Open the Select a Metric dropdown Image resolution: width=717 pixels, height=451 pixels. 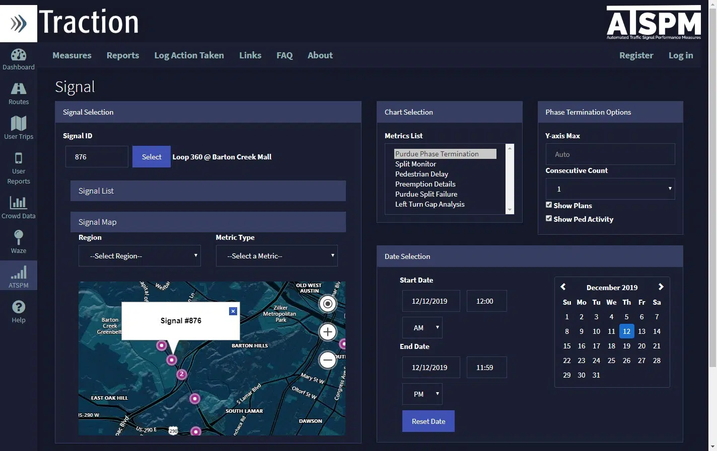point(276,256)
